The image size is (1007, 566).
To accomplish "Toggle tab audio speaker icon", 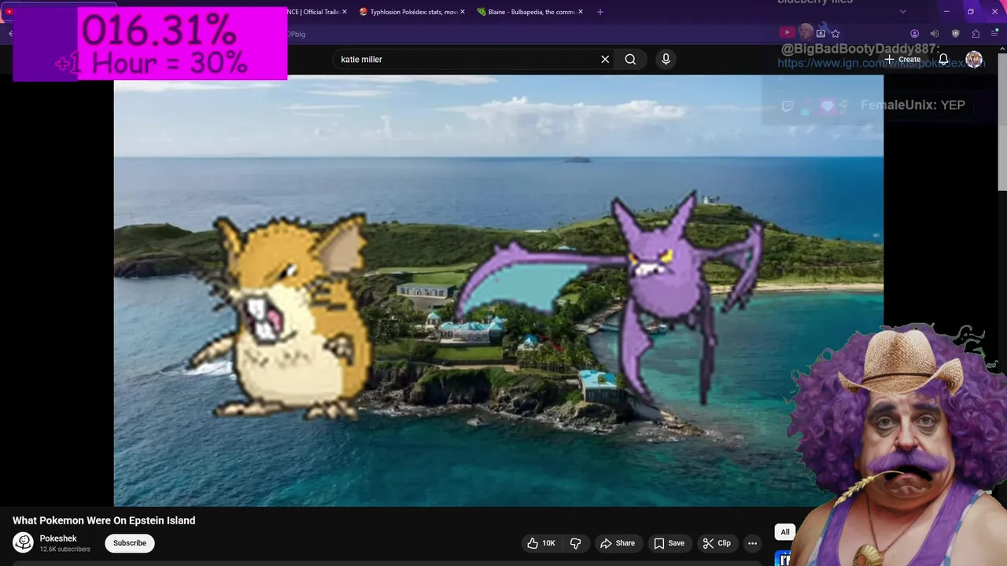I will 935,34.
